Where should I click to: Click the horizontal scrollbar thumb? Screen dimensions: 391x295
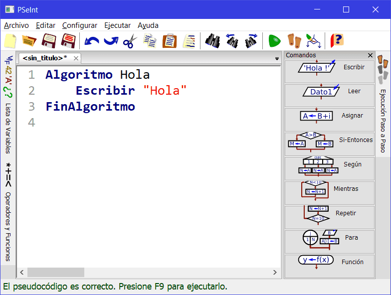(56, 272)
